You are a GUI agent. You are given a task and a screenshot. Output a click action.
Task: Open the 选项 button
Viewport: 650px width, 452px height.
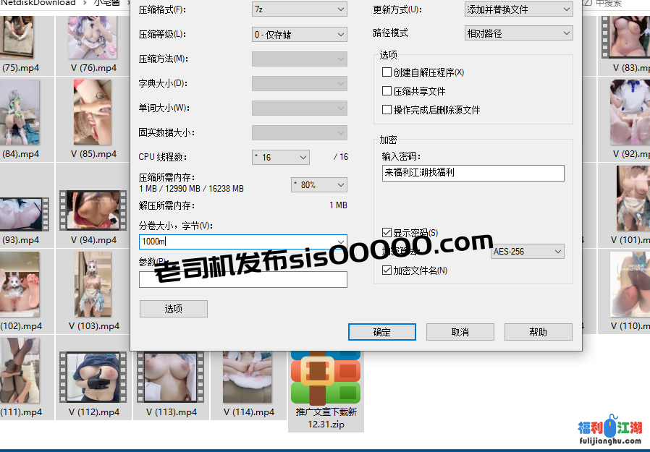(173, 309)
